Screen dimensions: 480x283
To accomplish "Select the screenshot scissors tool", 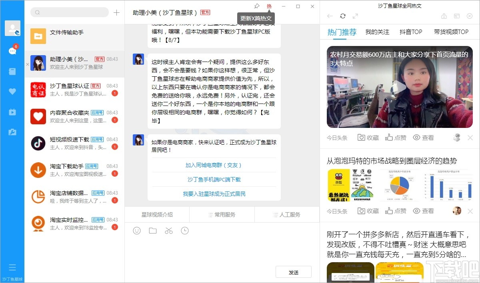I will tap(168, 231).
